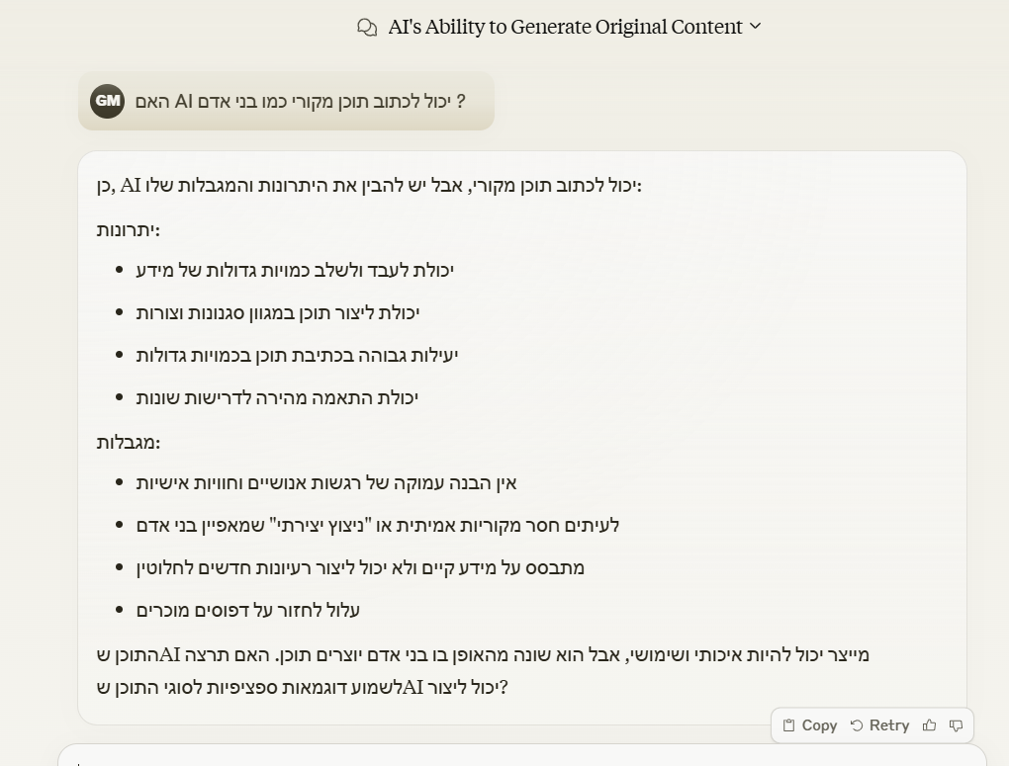Open the chat title dropdown chevron
This screenshot has width=1009, height=766.
(756, 27)
